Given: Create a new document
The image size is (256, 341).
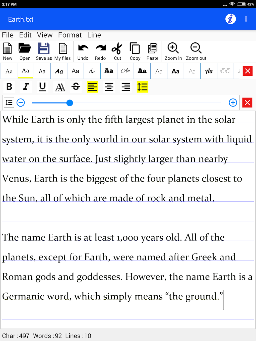Looking at the screenshot, I should (8, 51).
